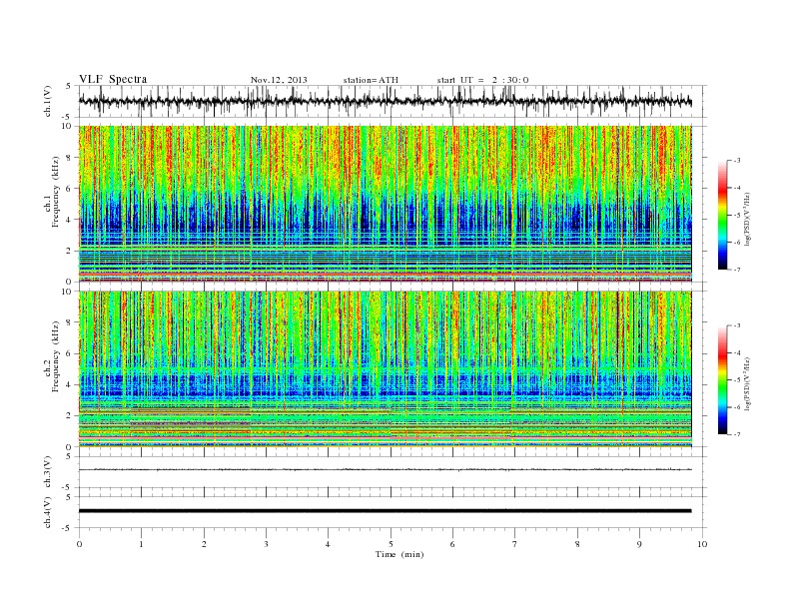The height and width of the screenshot is (611, 791).
Task: Click the thick ch.4 voltage trace
Action: (x=385, y=511)
